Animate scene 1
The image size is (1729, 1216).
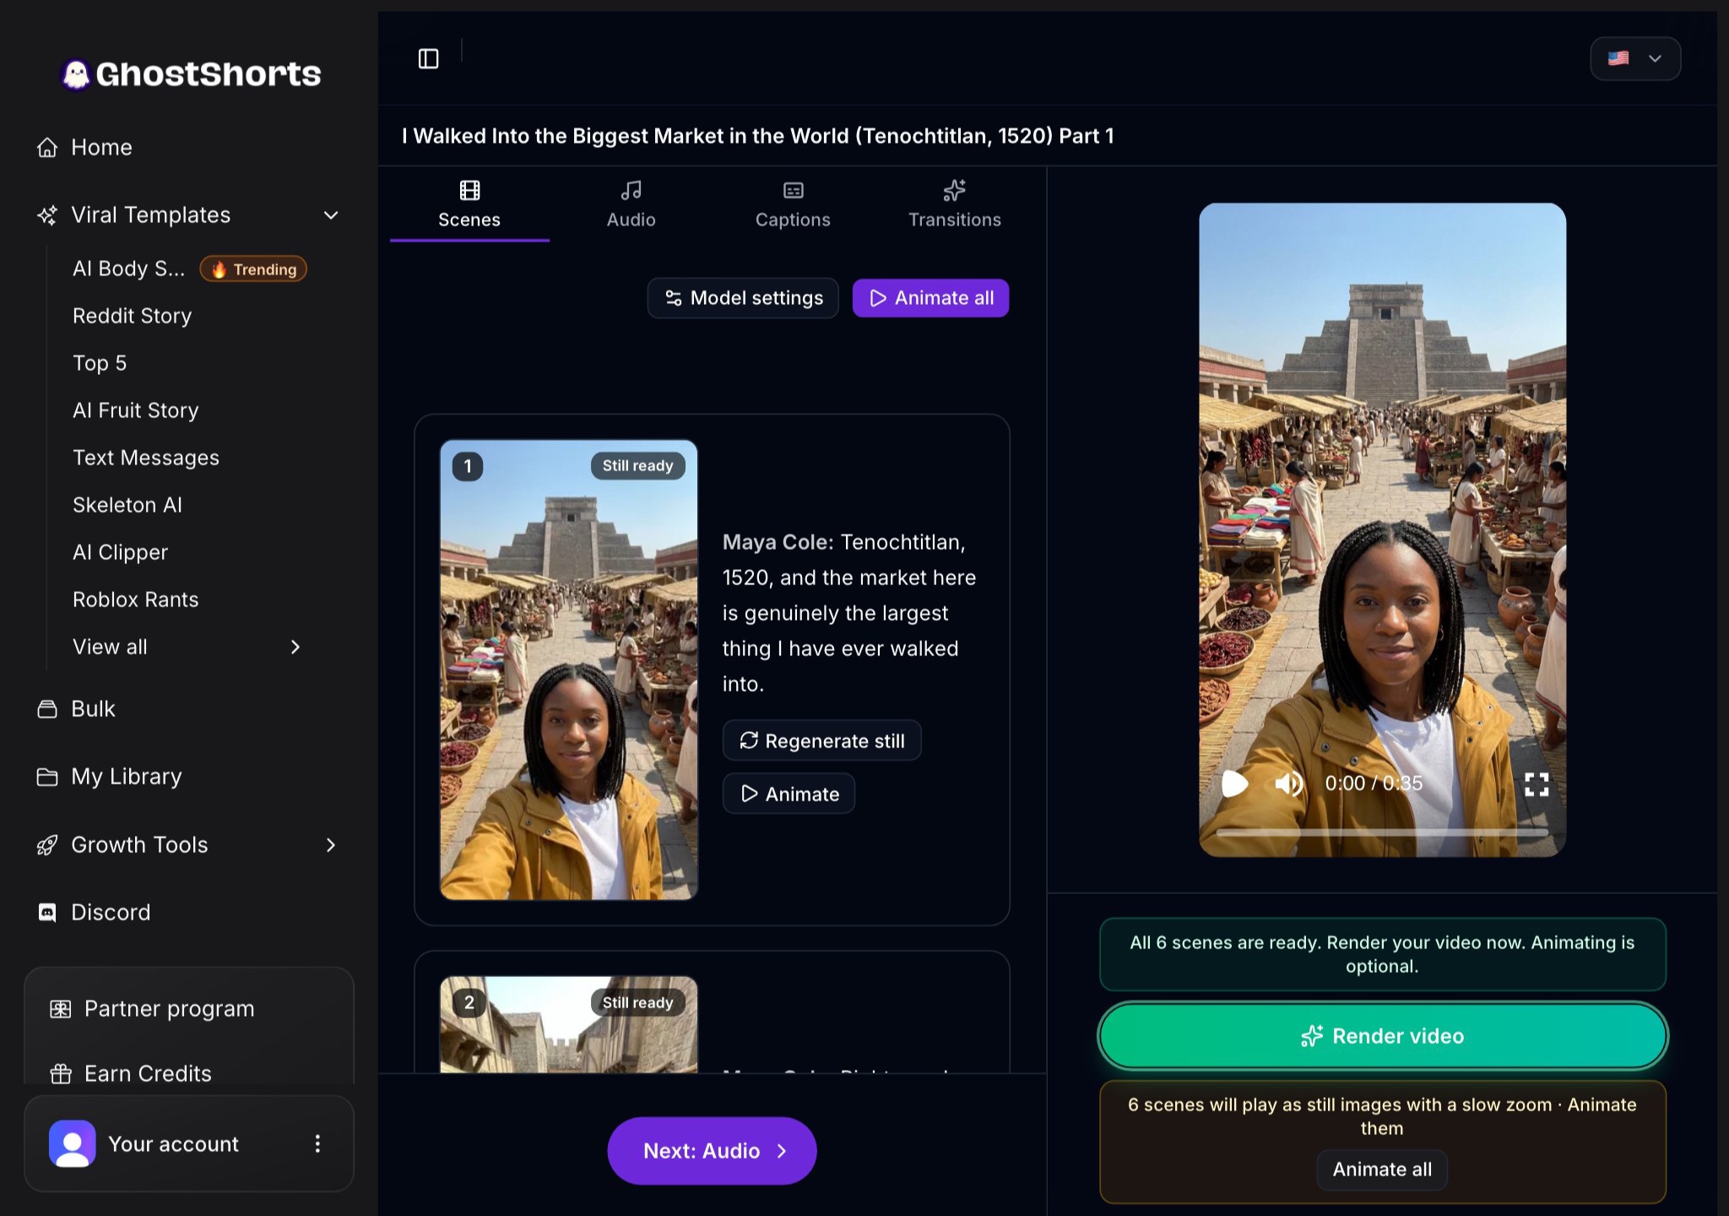click(x=789, y=794)
